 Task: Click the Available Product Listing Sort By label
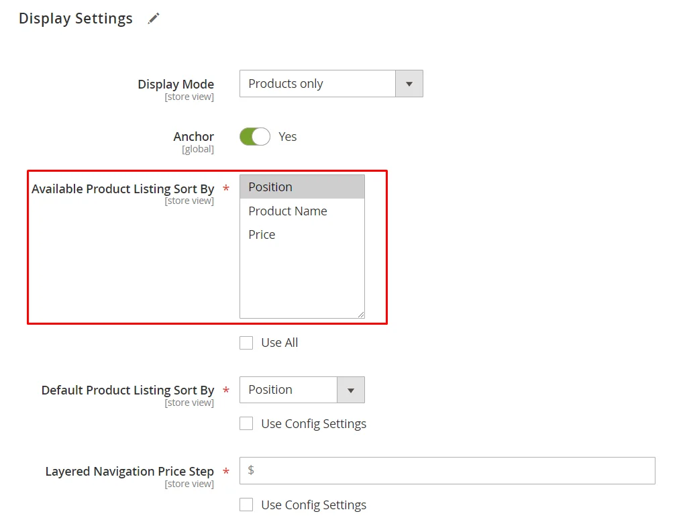pos(123,189)
